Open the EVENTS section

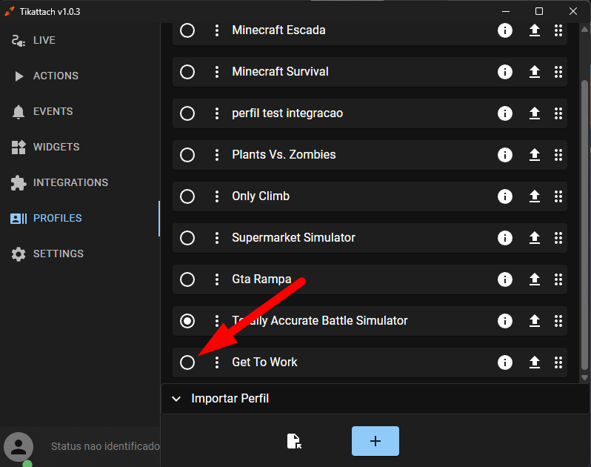pos(80,112)
